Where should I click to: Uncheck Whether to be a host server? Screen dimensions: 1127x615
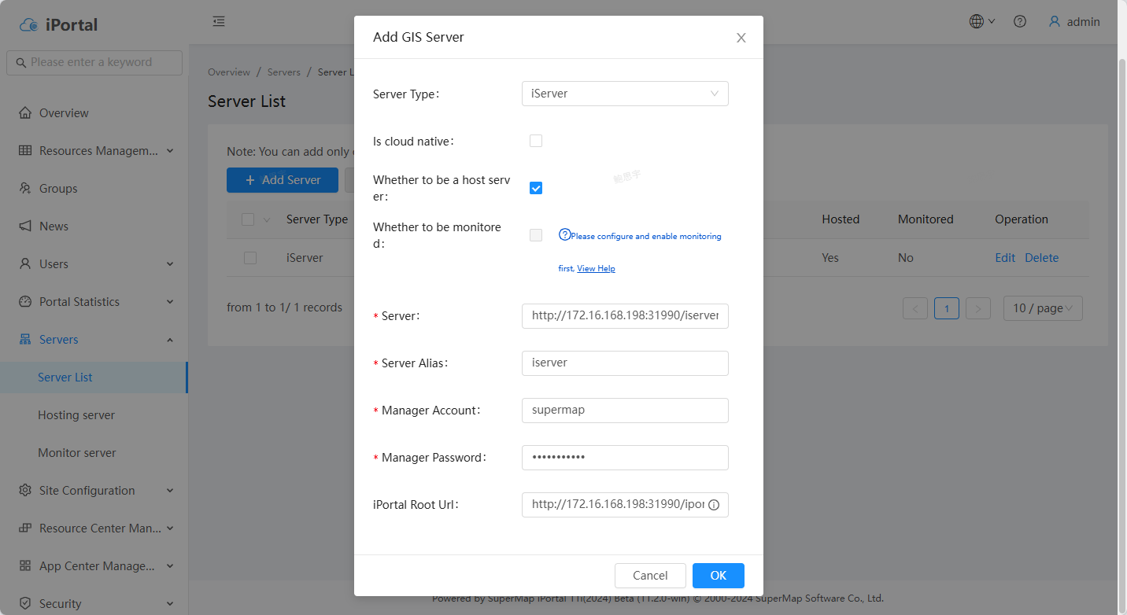pos(536,188)
